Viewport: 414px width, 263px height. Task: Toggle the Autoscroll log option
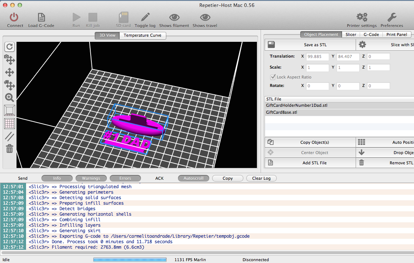(x=193, y=178)
